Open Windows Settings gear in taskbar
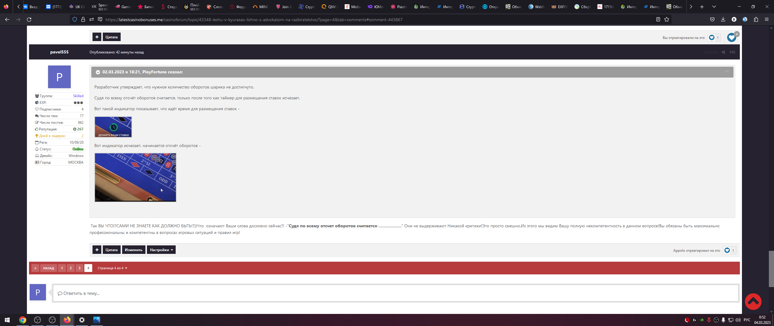This screenshot has width=774, height=326. pos(82,320)
